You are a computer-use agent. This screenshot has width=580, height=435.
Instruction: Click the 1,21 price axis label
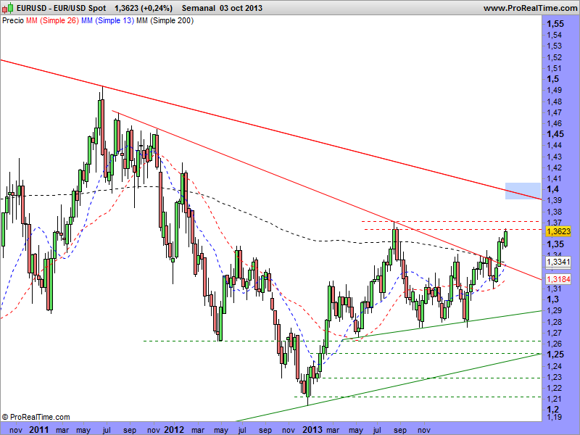pyautogui.click(x=554, y=399)
